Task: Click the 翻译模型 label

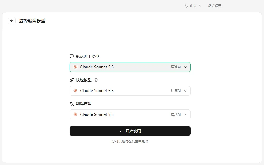Action: coord(84,104)
